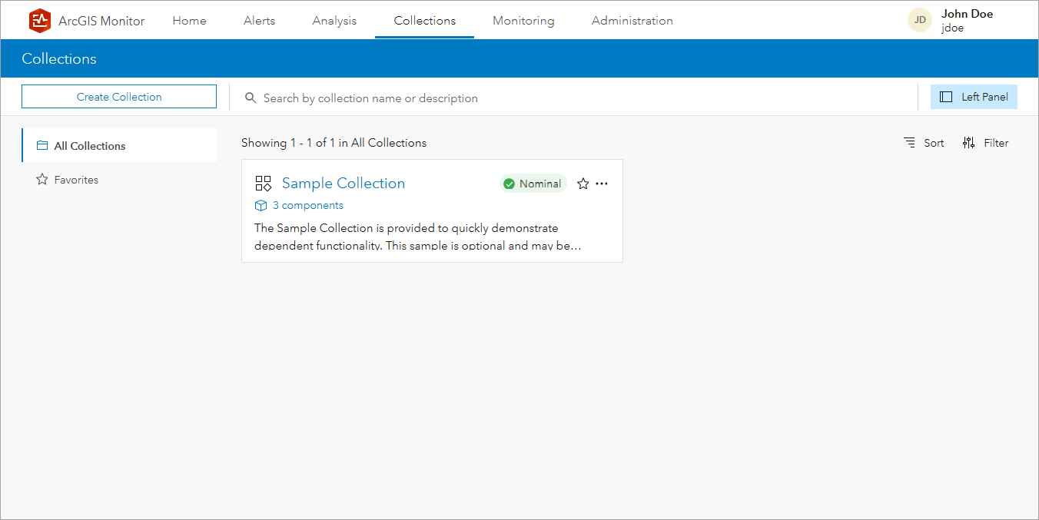Viewport: 1039px width, 520px height.
Task: Toggle the Left Panel visibility
Action: click(974, 96)
